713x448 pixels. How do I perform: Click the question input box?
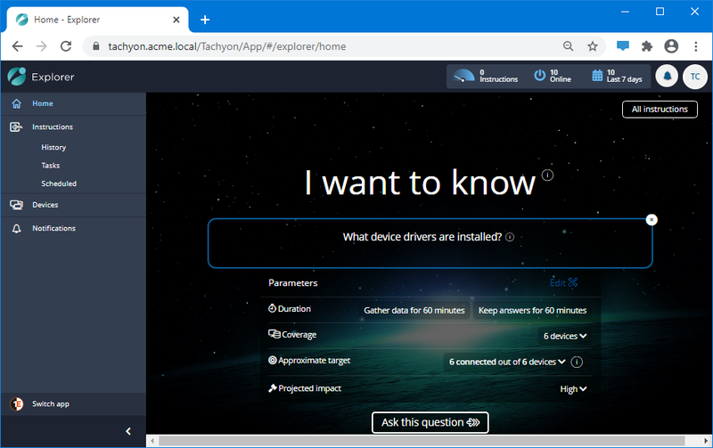(430, 243)
